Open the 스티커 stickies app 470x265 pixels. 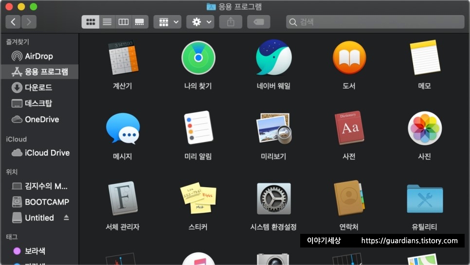tap(198, 198)
